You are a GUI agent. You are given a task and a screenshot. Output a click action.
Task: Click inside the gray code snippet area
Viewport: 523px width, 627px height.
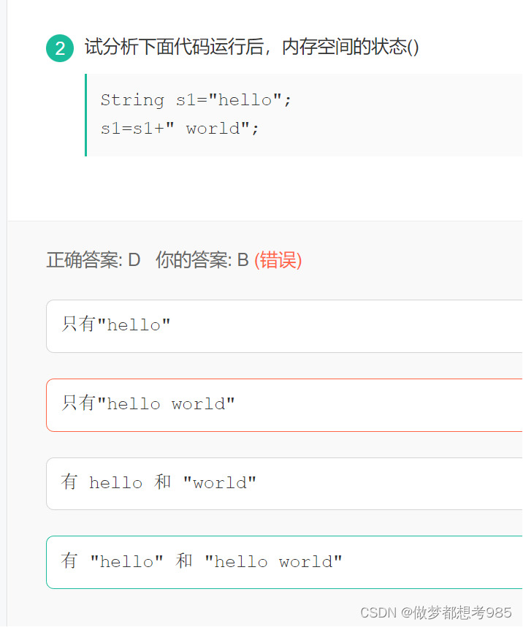pos(292,115)
